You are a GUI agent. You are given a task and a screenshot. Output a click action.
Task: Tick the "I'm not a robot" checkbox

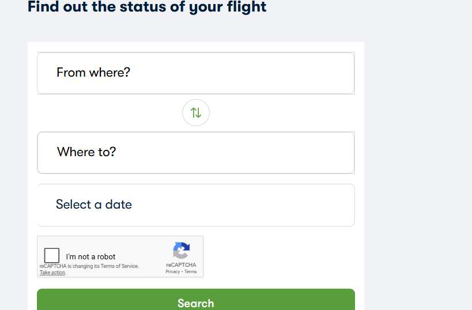pos(52,255)
